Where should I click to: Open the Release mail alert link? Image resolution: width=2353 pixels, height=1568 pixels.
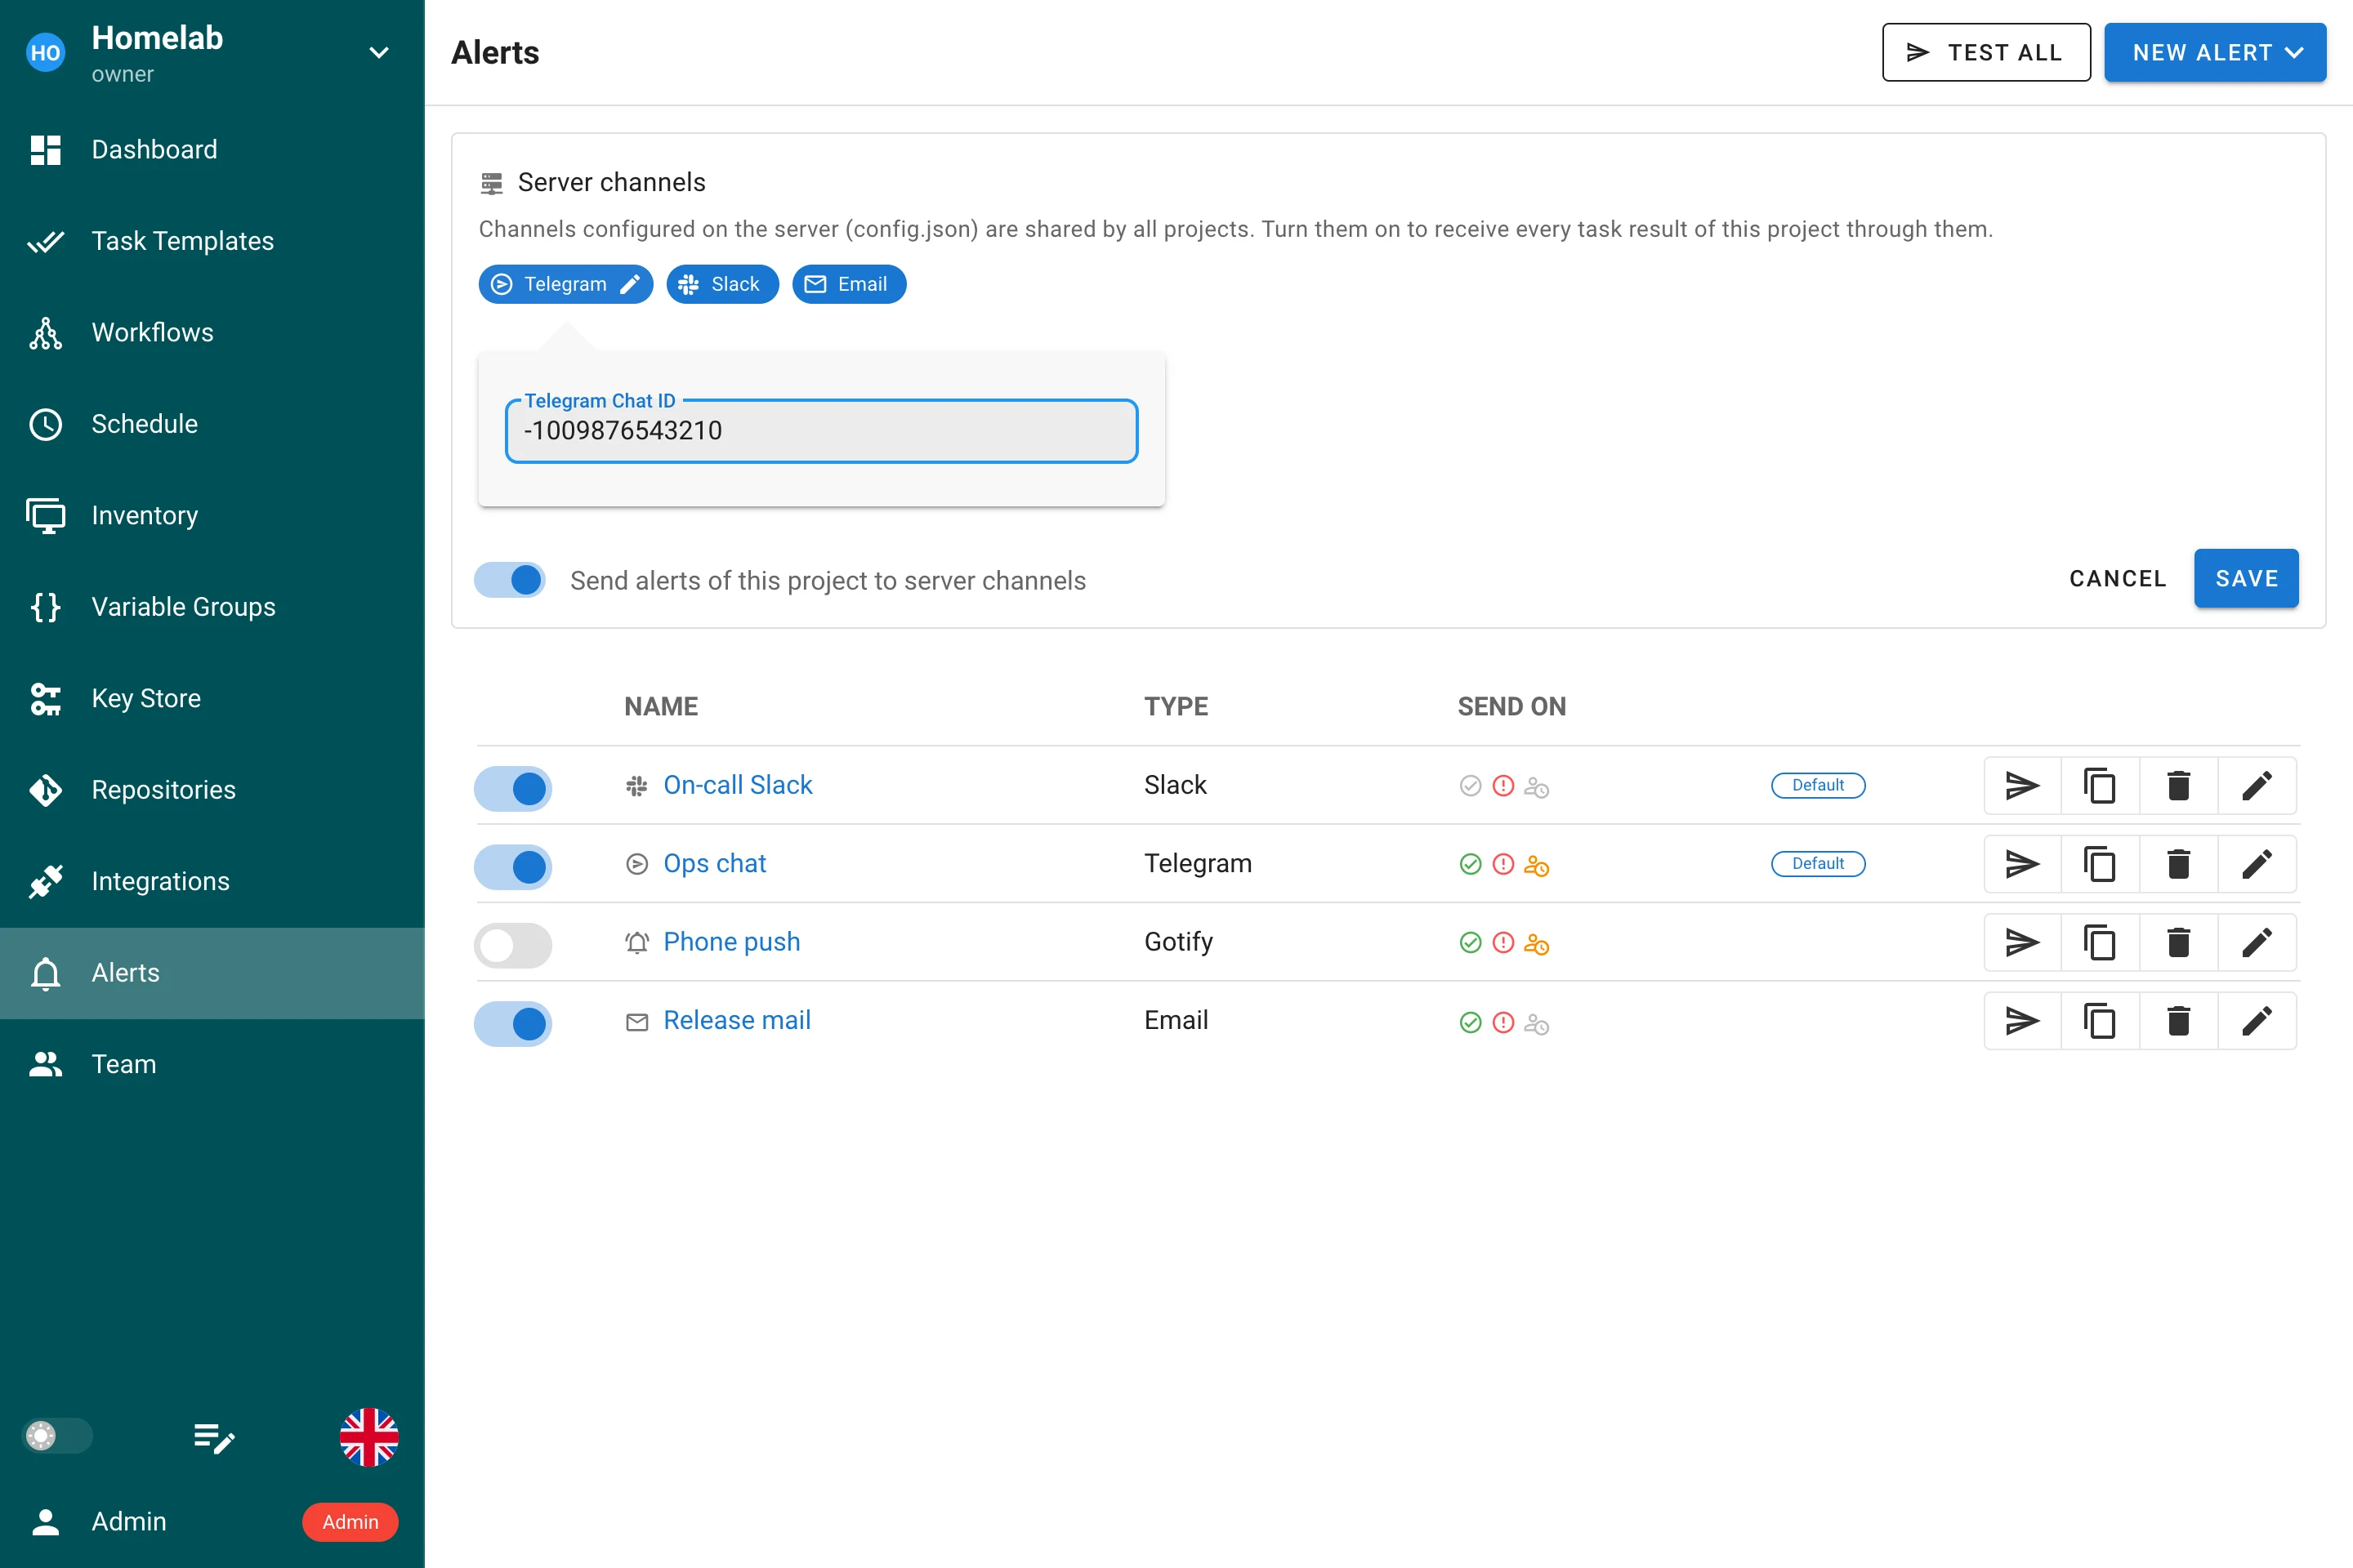pos(737,1020)
